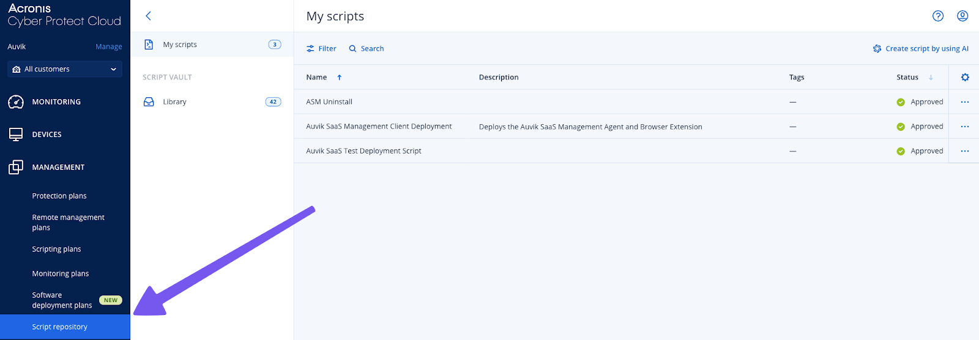Open the help question mark icon
979x340 pixels.
(938, 16)
